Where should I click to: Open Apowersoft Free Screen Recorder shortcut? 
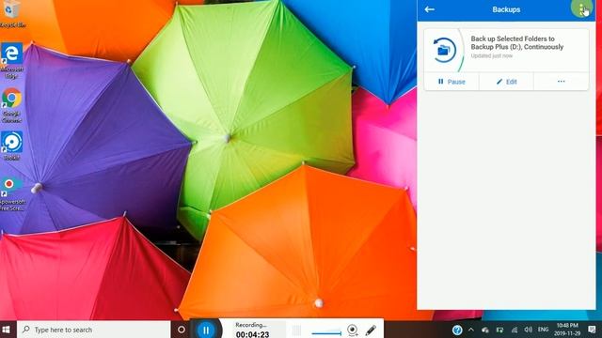[x=12, y=194]
